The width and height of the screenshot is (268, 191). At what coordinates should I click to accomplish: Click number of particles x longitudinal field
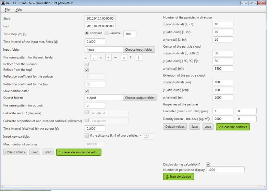[x=223, y=24]
